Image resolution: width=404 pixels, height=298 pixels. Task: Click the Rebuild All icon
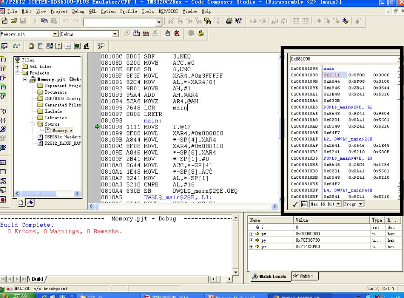(x=146, y=34)
